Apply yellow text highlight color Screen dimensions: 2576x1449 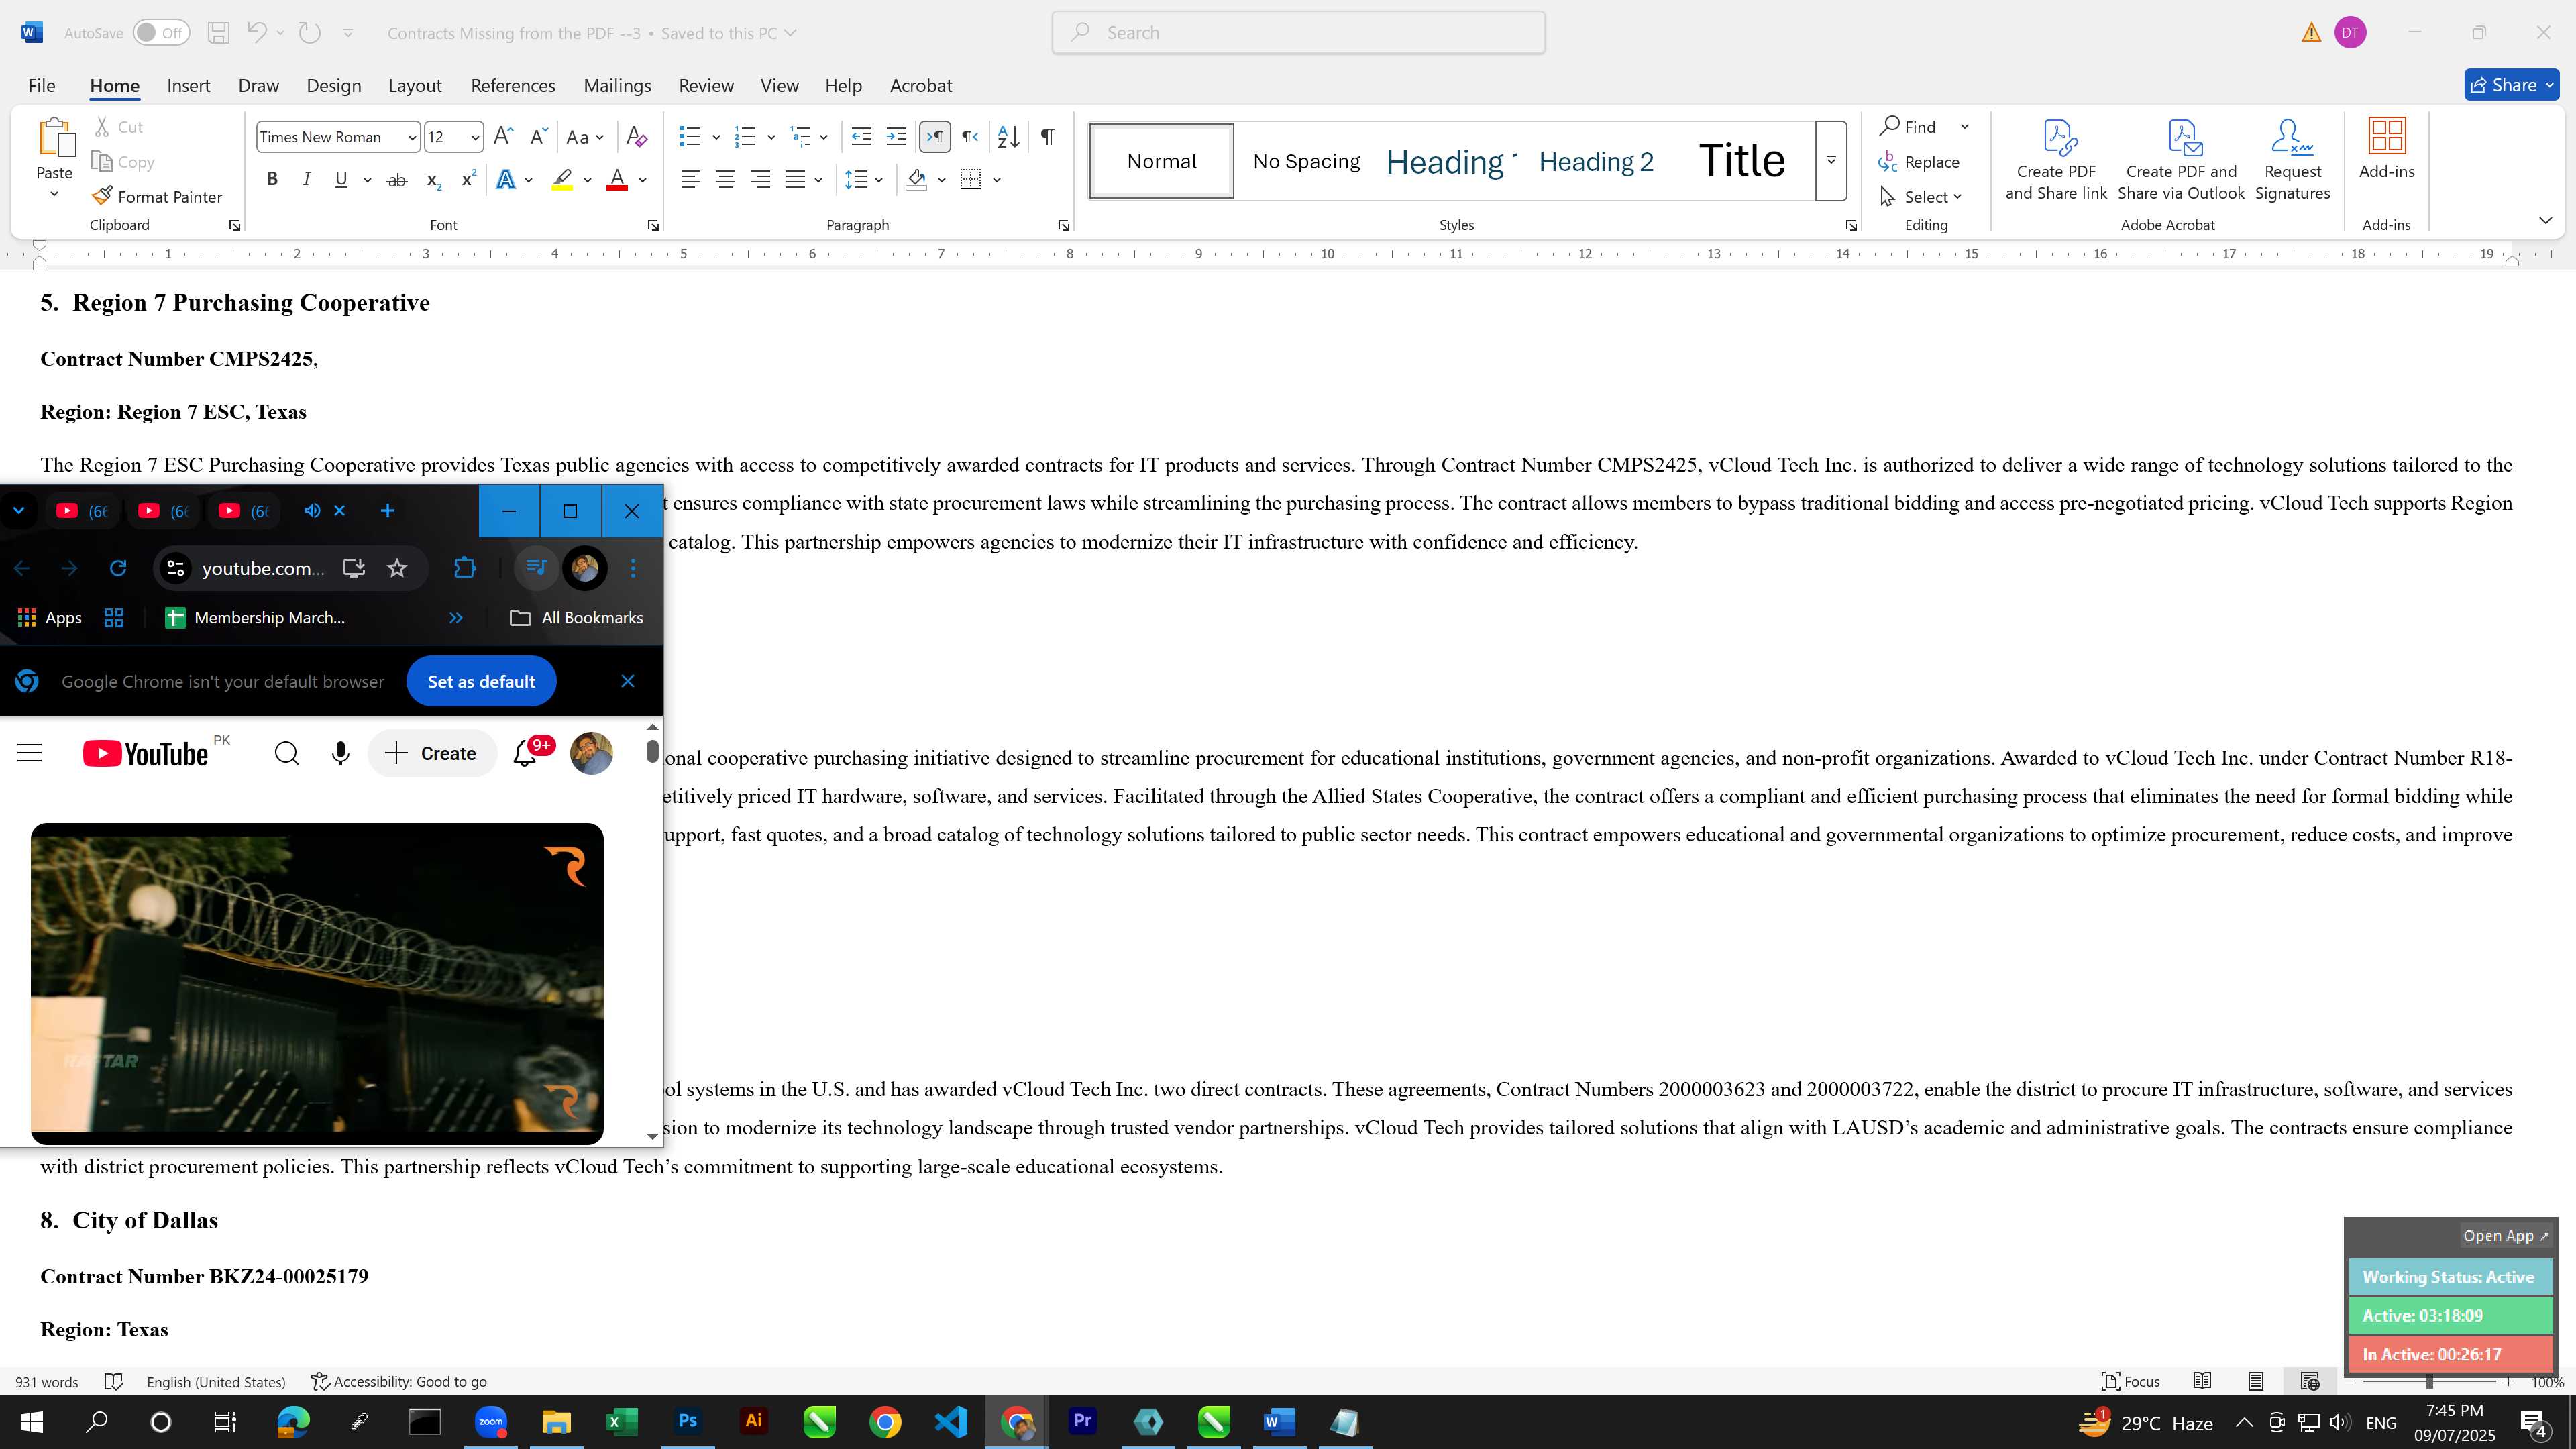click(x=562, y=180)
